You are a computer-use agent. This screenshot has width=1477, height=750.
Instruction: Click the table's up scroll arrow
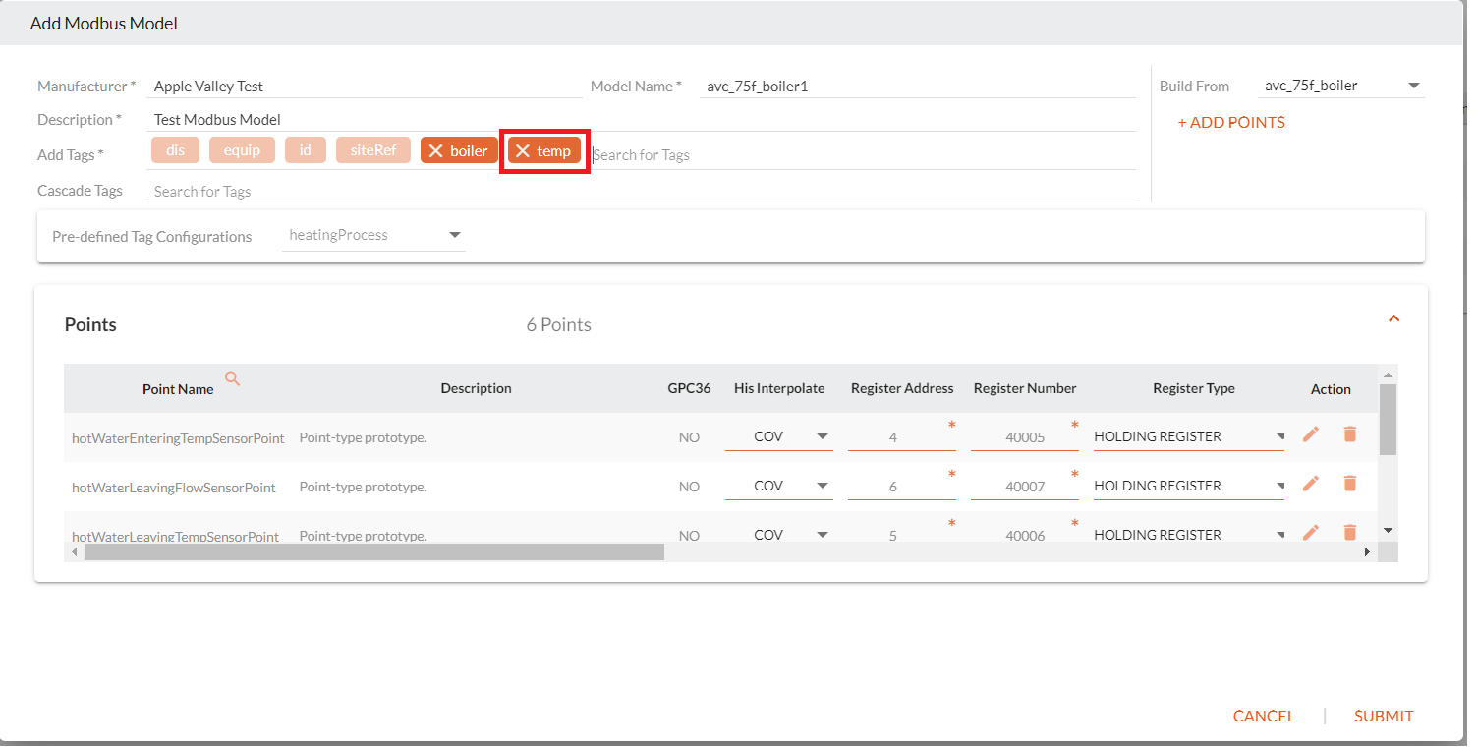[1388, 375]
